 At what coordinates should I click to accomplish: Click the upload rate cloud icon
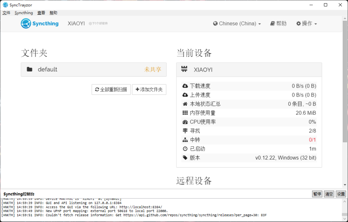pos(185,95)
